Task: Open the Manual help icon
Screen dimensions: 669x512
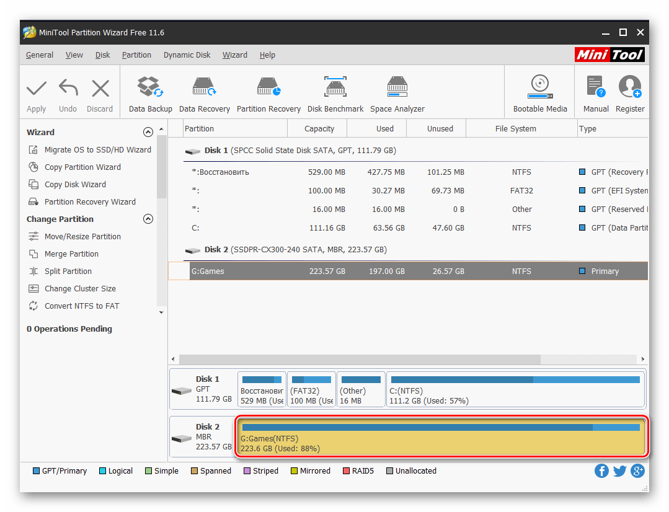Action: (x=596, y=94)
